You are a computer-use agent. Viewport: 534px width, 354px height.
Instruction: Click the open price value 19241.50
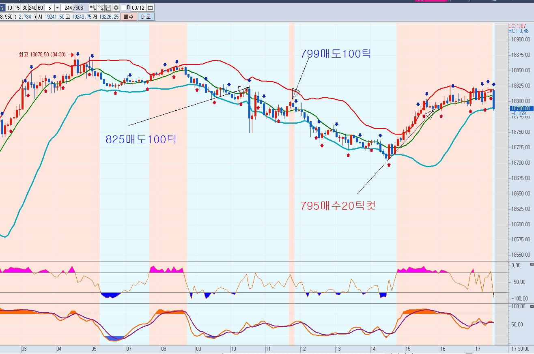[54, 17]
